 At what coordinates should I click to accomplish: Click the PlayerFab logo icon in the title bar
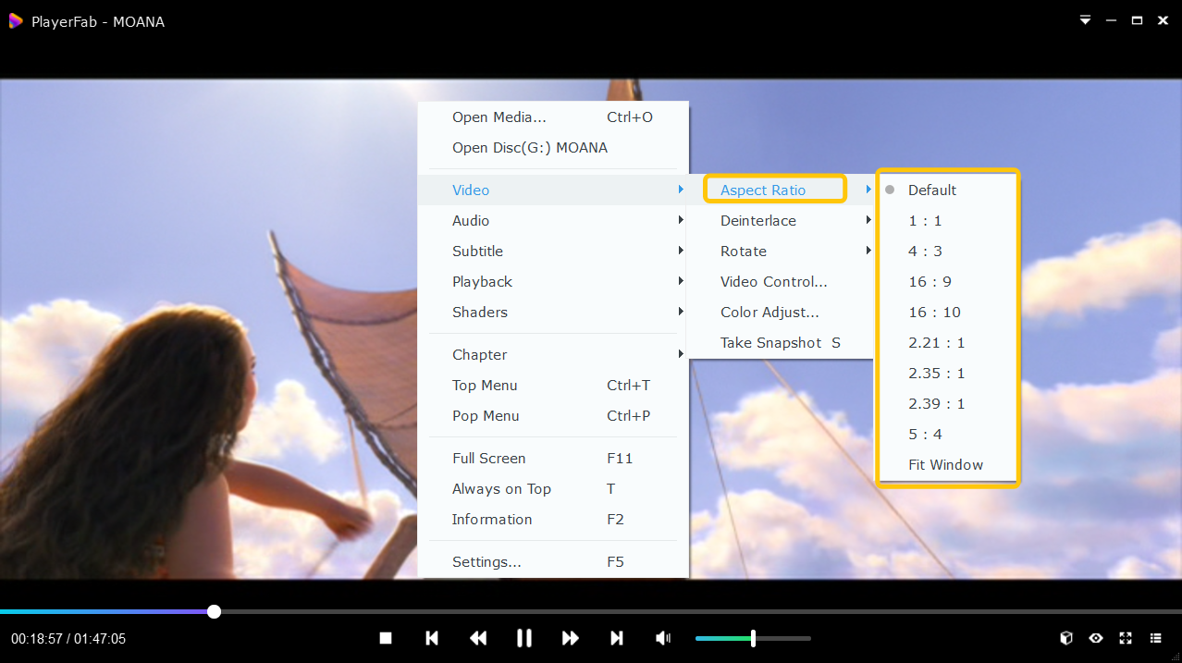pyautogui.click(x=16, y=20)
